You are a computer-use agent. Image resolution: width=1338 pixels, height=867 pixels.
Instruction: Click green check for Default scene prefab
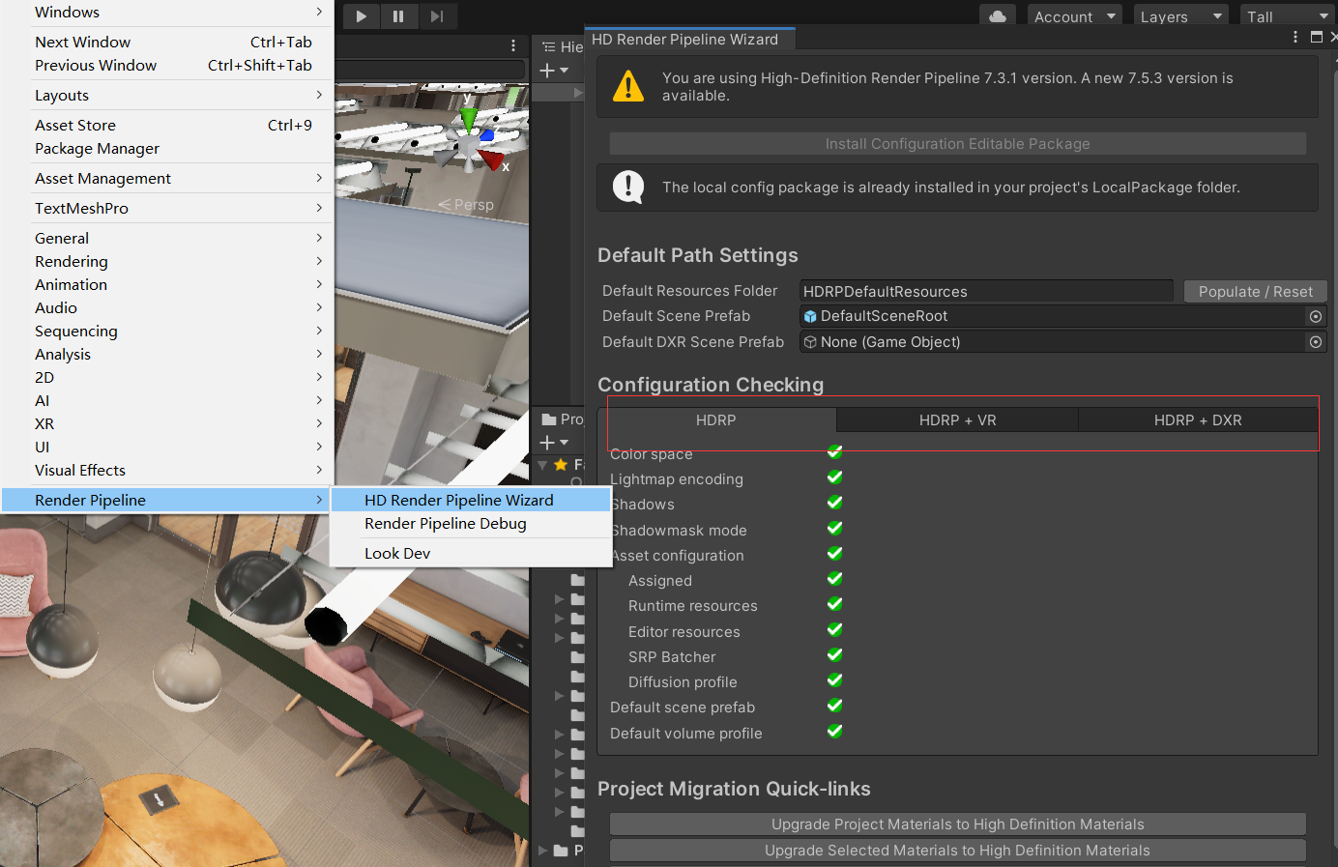click(835, 705)
